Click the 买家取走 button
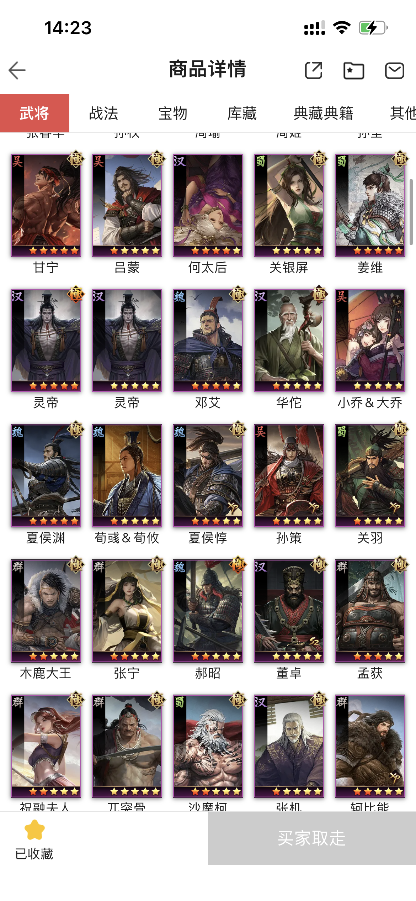Screen dimensions: 416x901 pyautogui.click(x=312, y=838)
